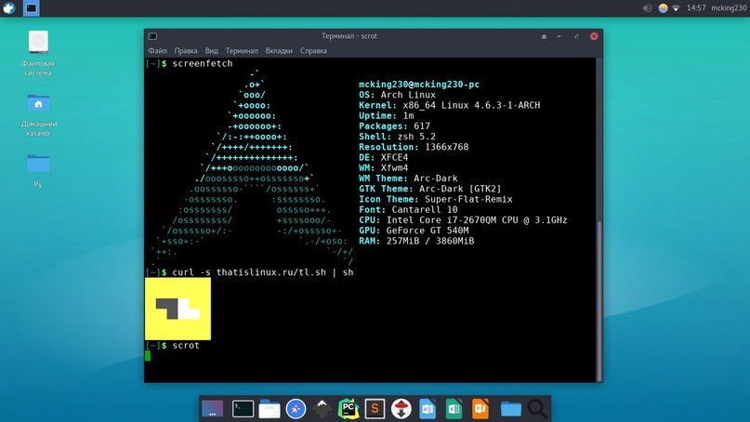This screenshot has width=750, height=422.
Task: Click the 14:57 clock in panel
Action: tap(696, 8)
